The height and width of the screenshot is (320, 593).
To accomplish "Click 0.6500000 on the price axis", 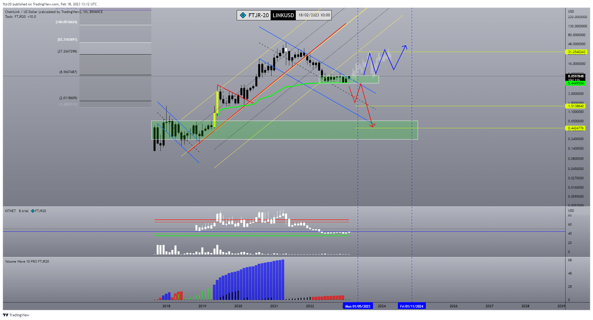I will [576, 121].
